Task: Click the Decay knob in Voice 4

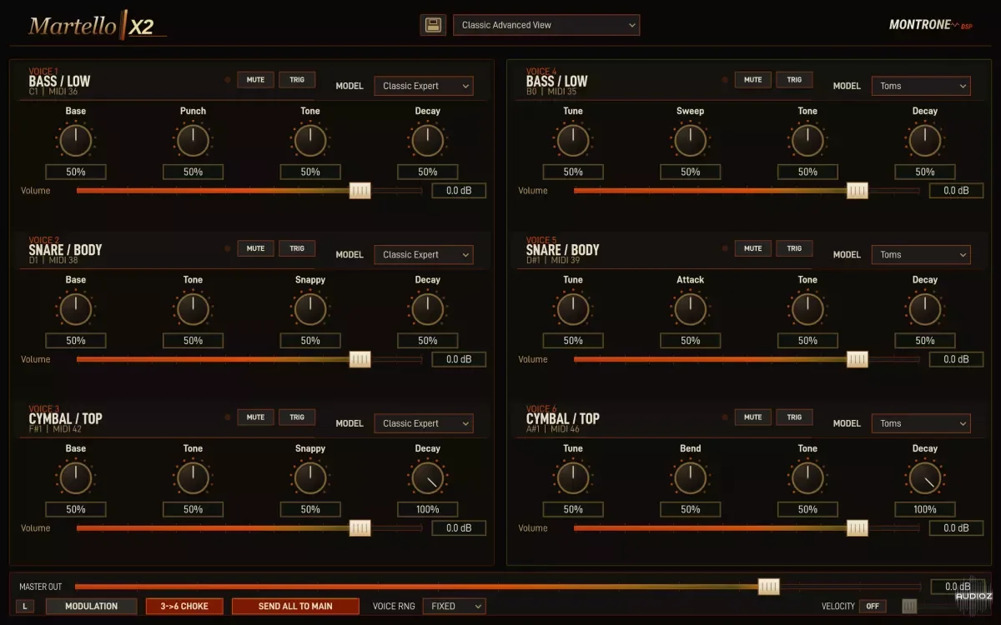Action: 925,141
